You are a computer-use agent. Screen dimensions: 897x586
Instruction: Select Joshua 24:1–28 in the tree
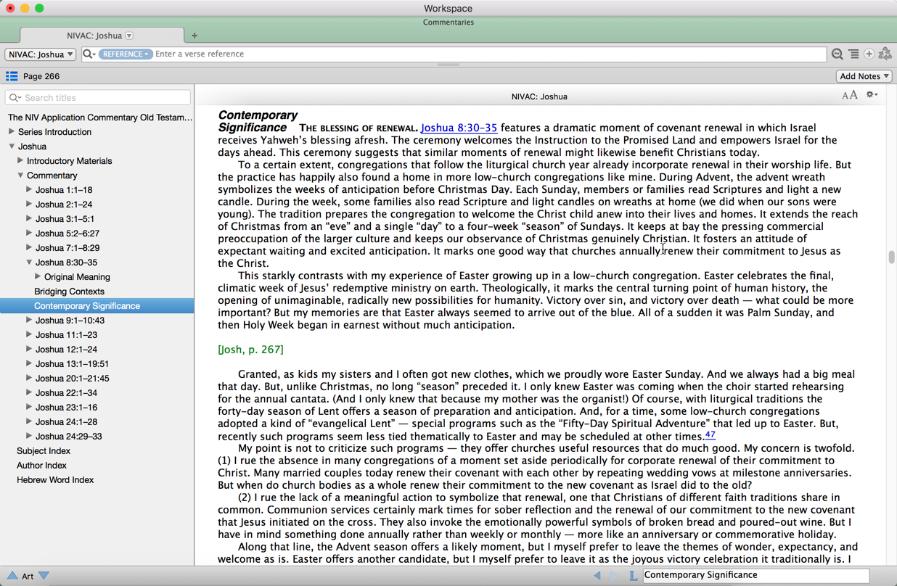pos(66,422)
